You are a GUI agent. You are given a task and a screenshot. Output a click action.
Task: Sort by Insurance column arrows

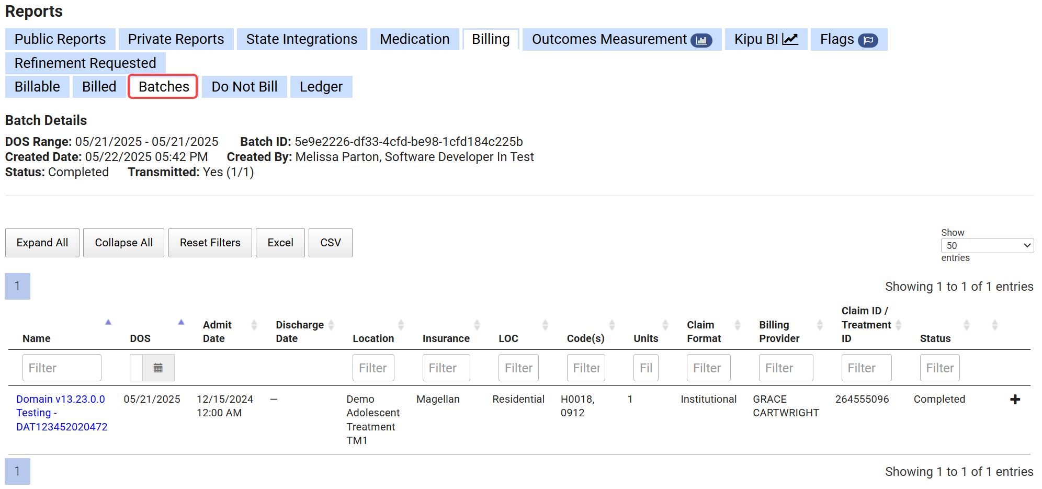coord(477,325)
